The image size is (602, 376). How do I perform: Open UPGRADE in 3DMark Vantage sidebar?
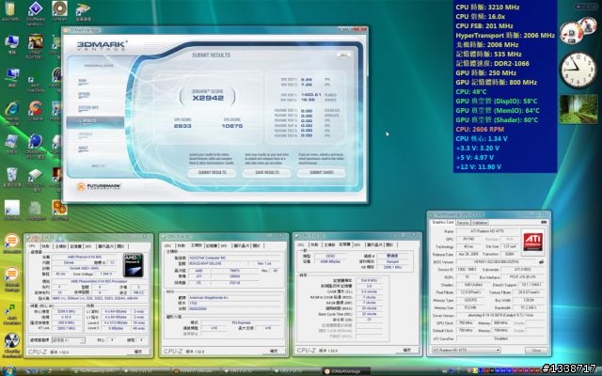[x=86, y=134]
